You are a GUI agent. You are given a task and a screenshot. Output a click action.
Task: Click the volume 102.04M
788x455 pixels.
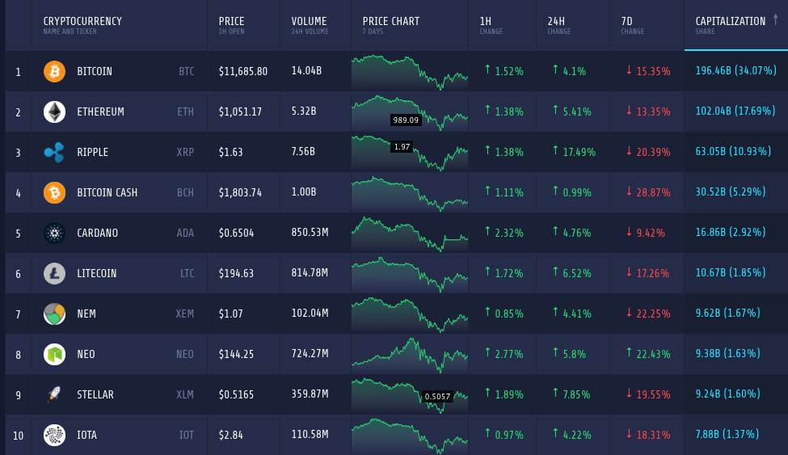click(310, 314)
